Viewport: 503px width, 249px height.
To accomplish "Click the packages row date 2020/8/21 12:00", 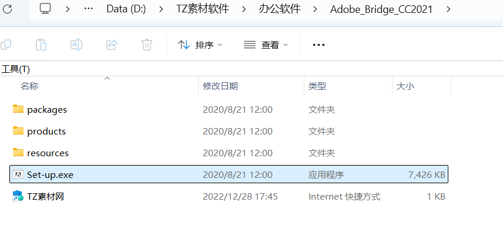I will (237, 110).
